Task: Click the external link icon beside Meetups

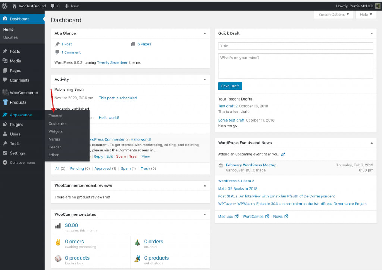Action: click(237, 216)
